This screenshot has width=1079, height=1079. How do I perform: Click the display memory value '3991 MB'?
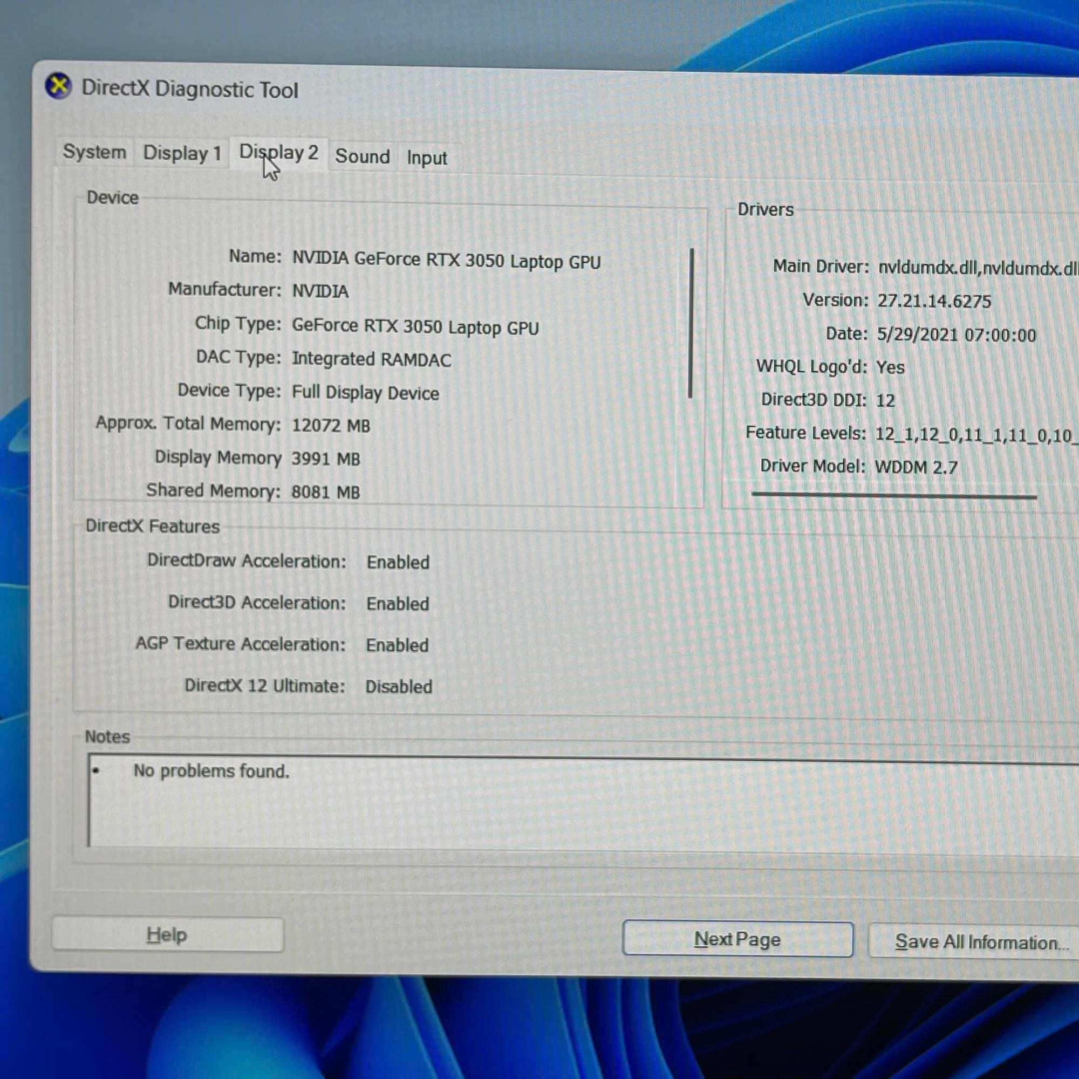click(x=326, y=459)
